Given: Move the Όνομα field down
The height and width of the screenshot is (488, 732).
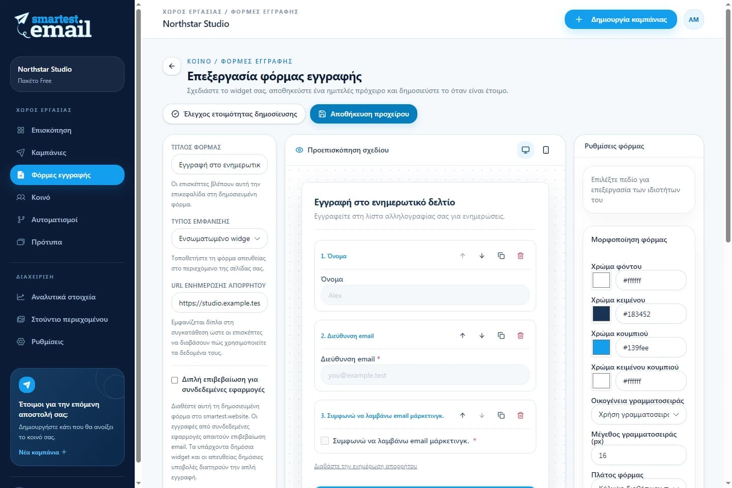Looking at the screenshot, I should 482,256.
